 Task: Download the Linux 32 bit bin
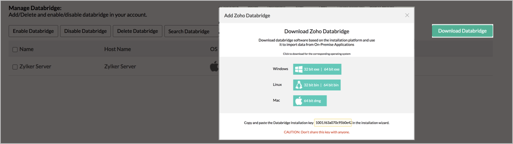(312, 85)
